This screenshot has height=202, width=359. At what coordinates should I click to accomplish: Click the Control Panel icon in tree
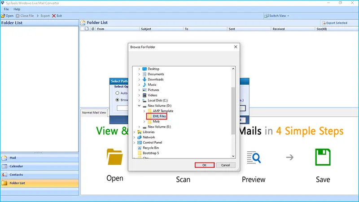[140, 142]
